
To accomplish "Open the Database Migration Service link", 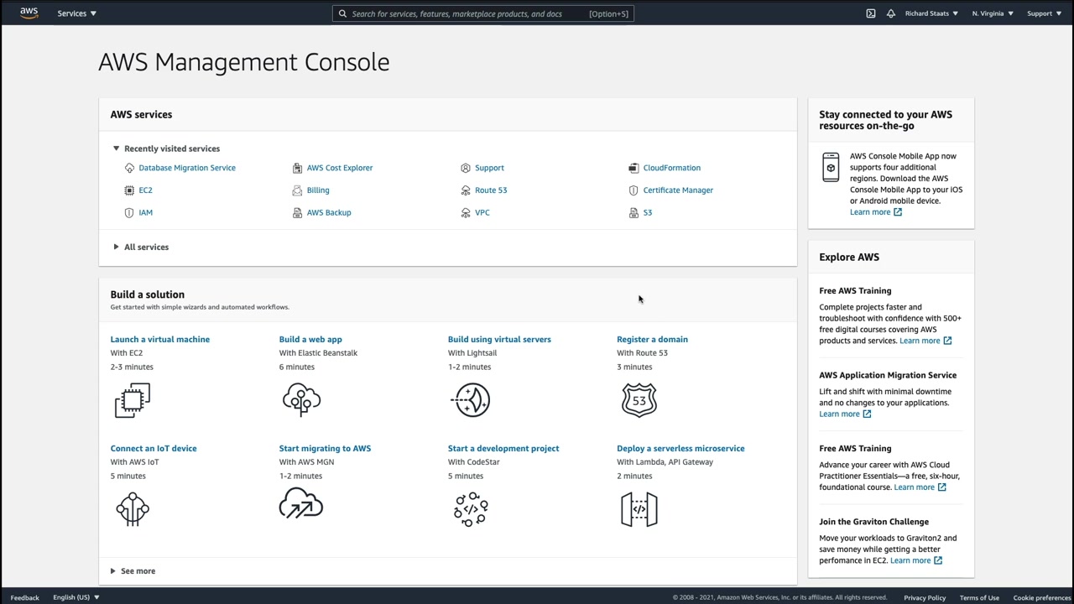I will pyautogui.click(x=187, y=168).
